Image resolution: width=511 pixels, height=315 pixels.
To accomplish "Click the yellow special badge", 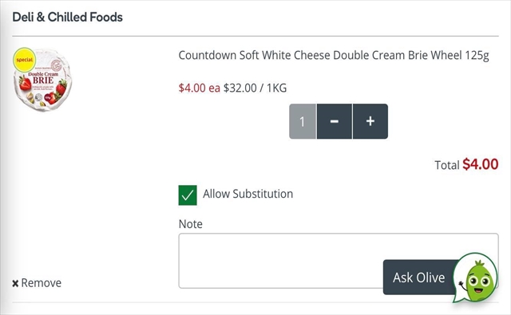I will (25, 60).
